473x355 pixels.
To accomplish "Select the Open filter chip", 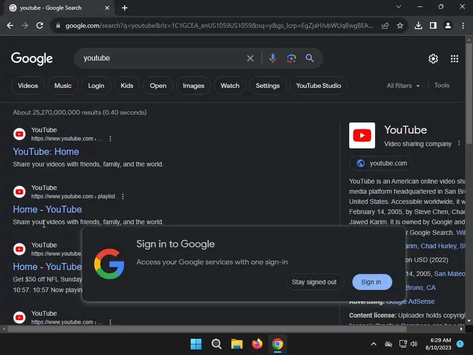I will click(158, 86).
